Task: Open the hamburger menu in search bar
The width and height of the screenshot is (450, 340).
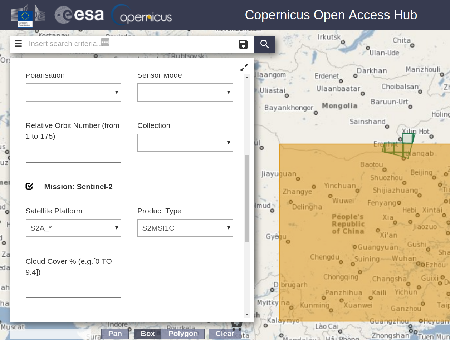Action: (18, 44)
